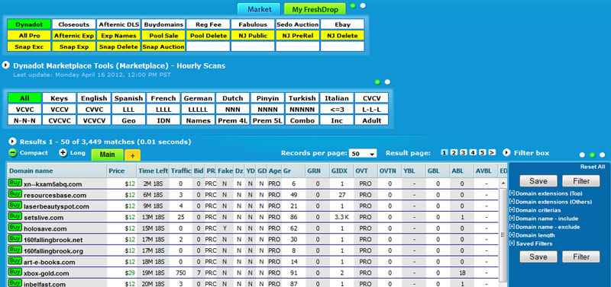611x287 pixels.
Task: Go to next result page arrow
Action: 492,152
